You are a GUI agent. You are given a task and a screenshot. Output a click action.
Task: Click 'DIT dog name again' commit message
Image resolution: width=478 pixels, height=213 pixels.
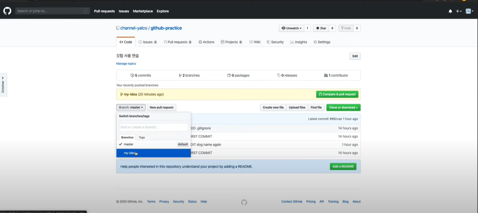[206, 145]
